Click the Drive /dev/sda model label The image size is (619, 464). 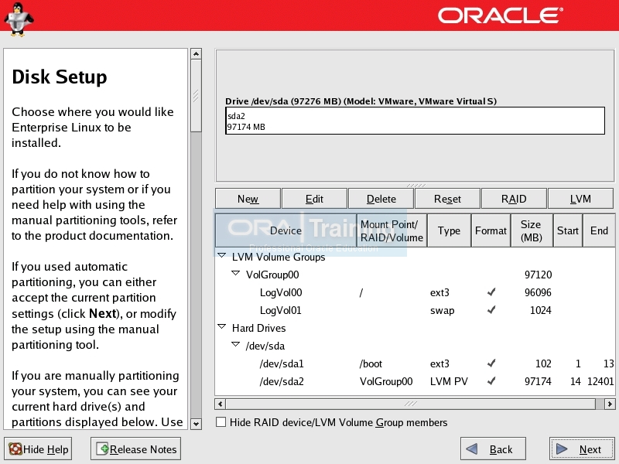coord(361,101)
